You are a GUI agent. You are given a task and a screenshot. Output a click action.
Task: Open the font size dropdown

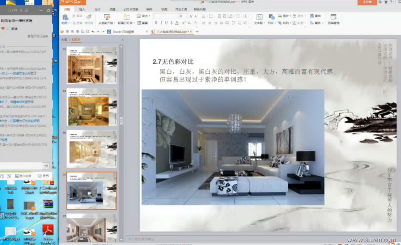coord(186,16)
